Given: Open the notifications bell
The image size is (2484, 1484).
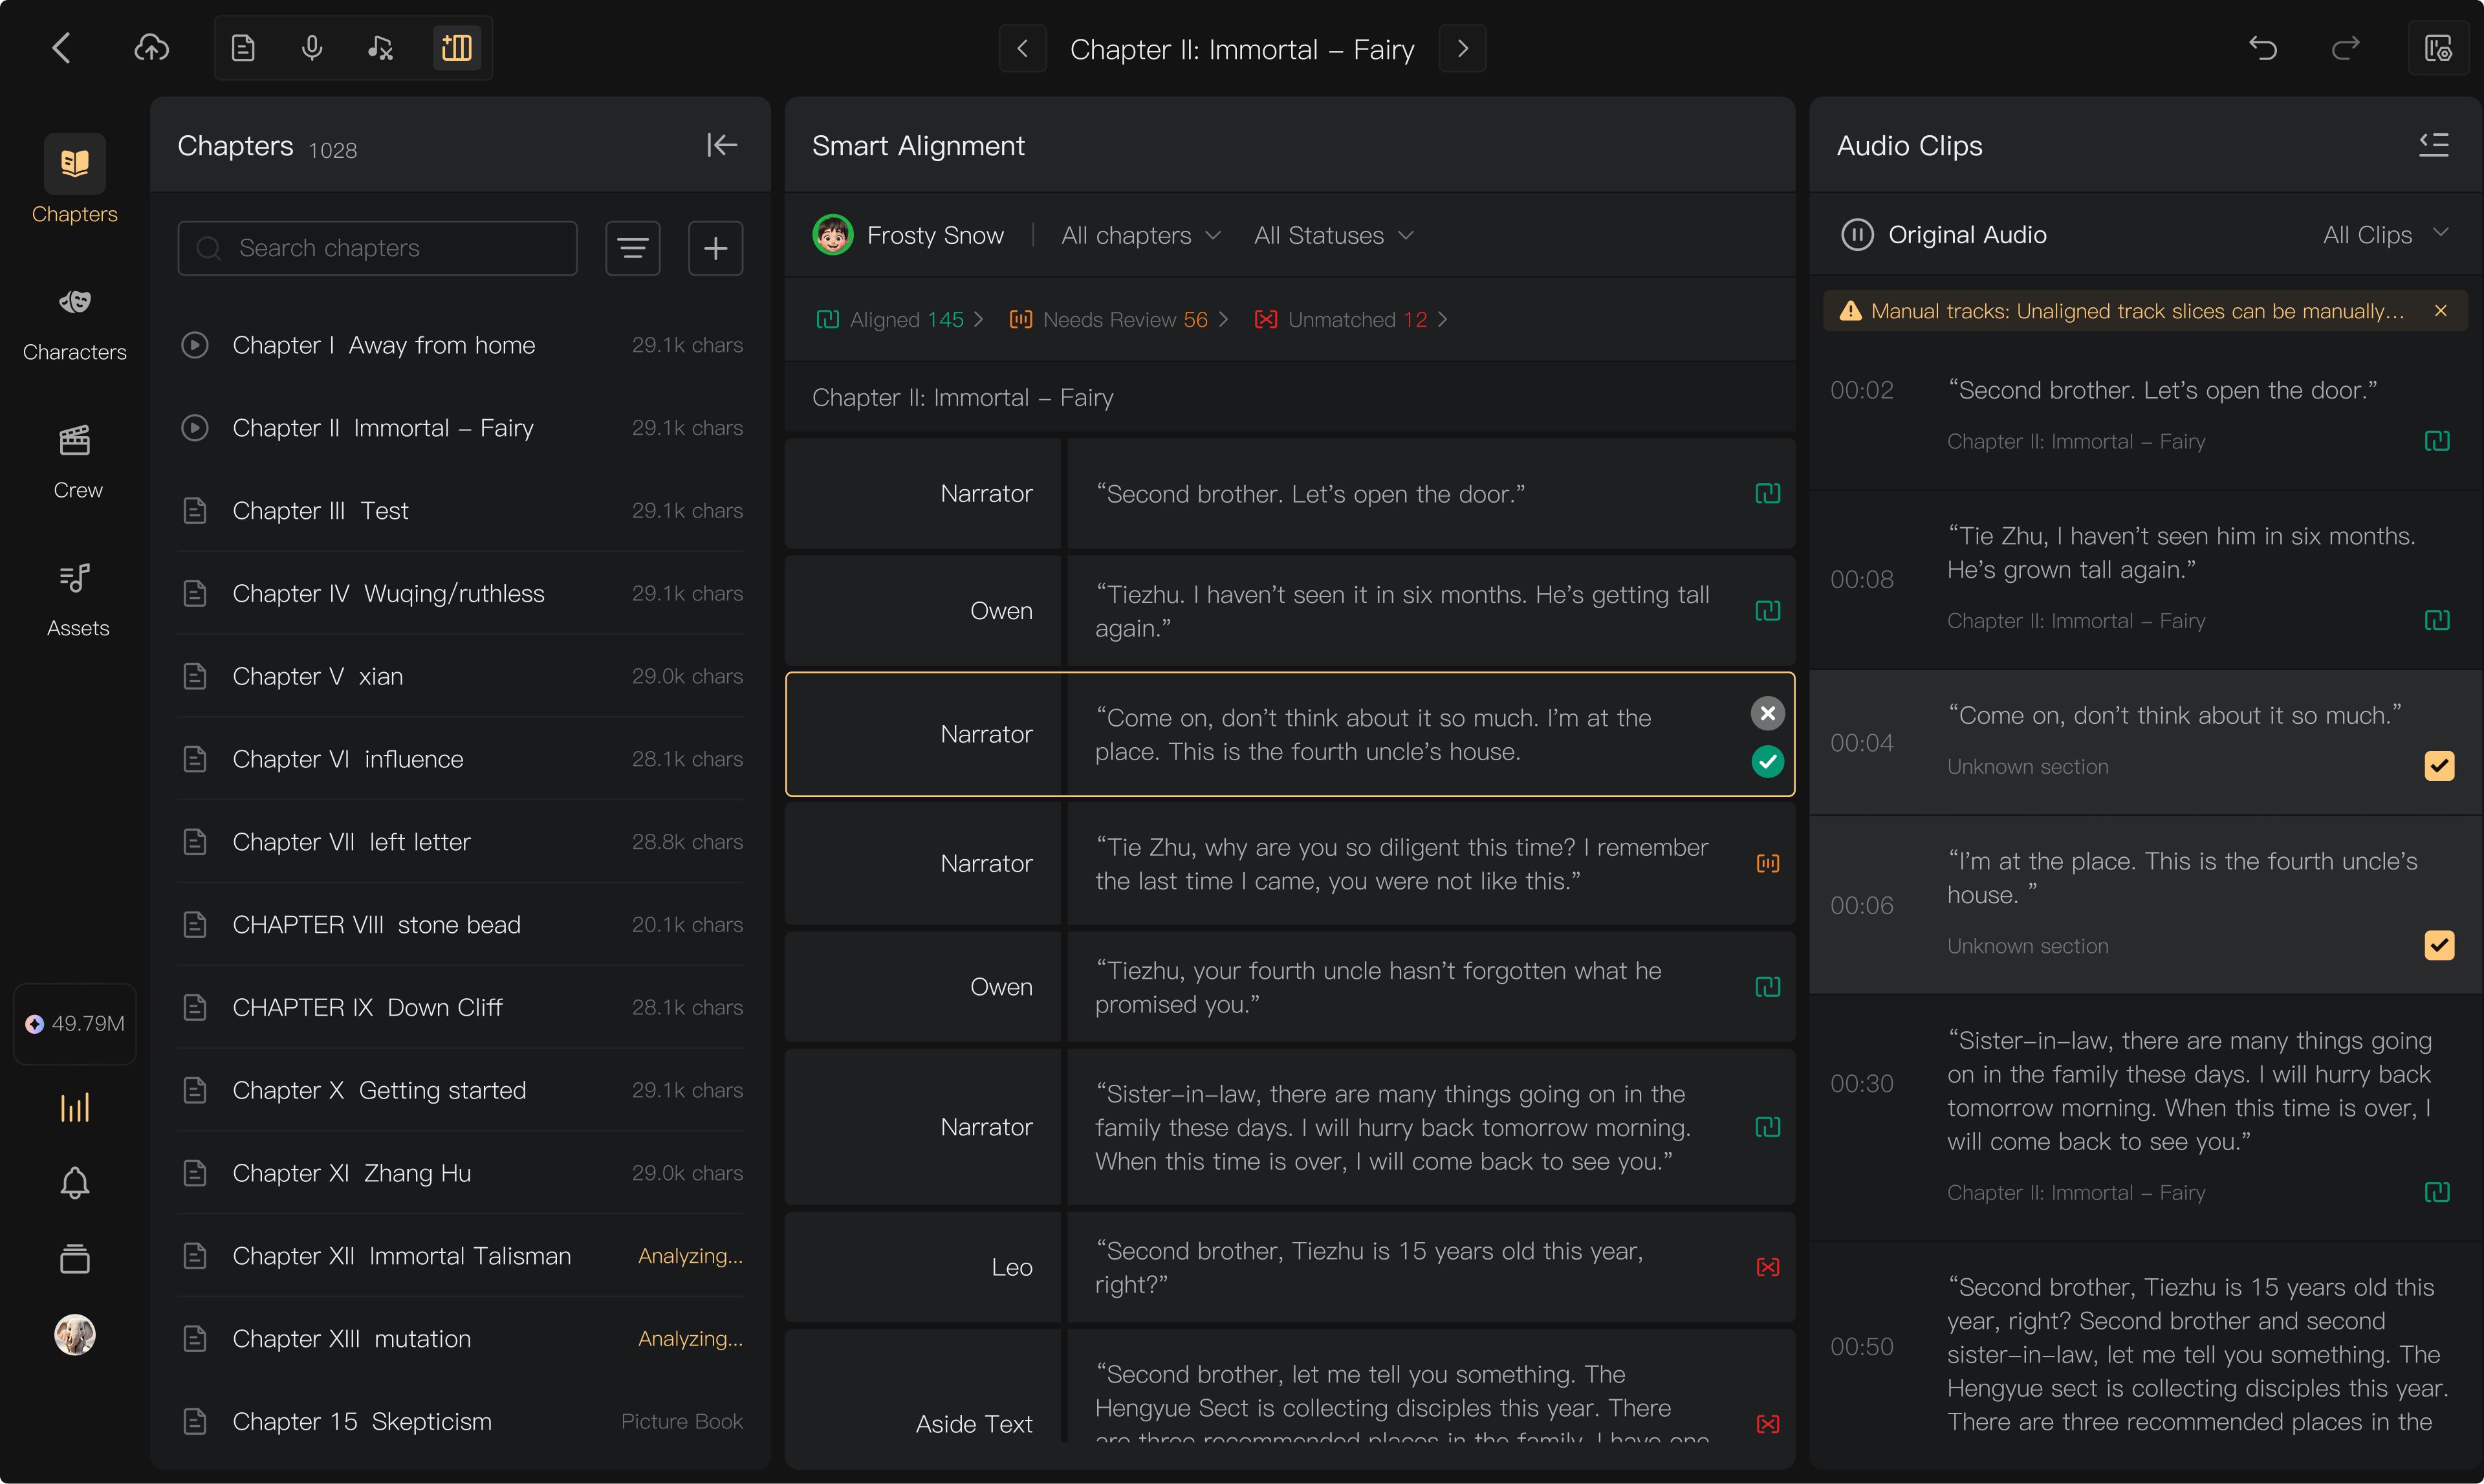Looking at the screenshot, I should [75, 1183].
